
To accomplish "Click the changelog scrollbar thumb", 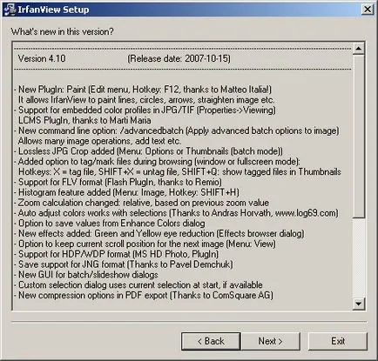I will click(359, 137).
